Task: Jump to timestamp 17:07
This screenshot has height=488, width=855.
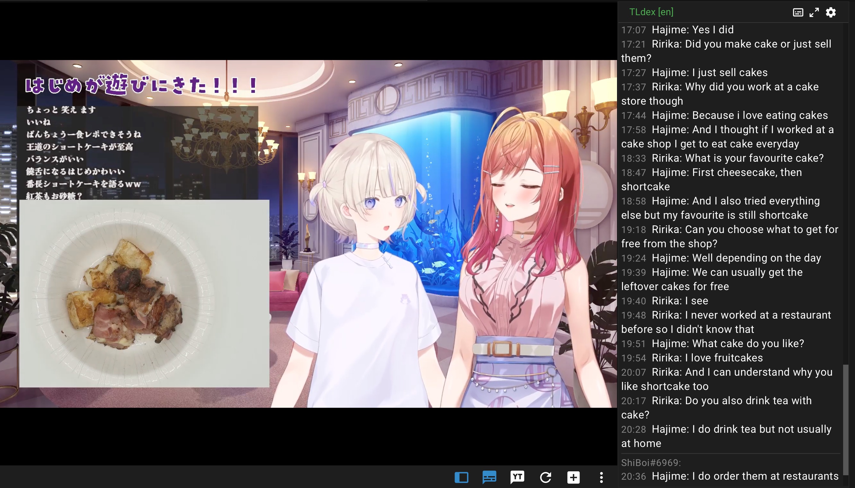Action: (x=633, y=30)
